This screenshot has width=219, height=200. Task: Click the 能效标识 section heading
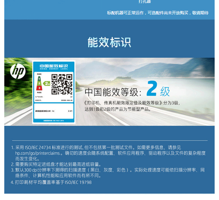pyautogui.click(x=109, y=42)
